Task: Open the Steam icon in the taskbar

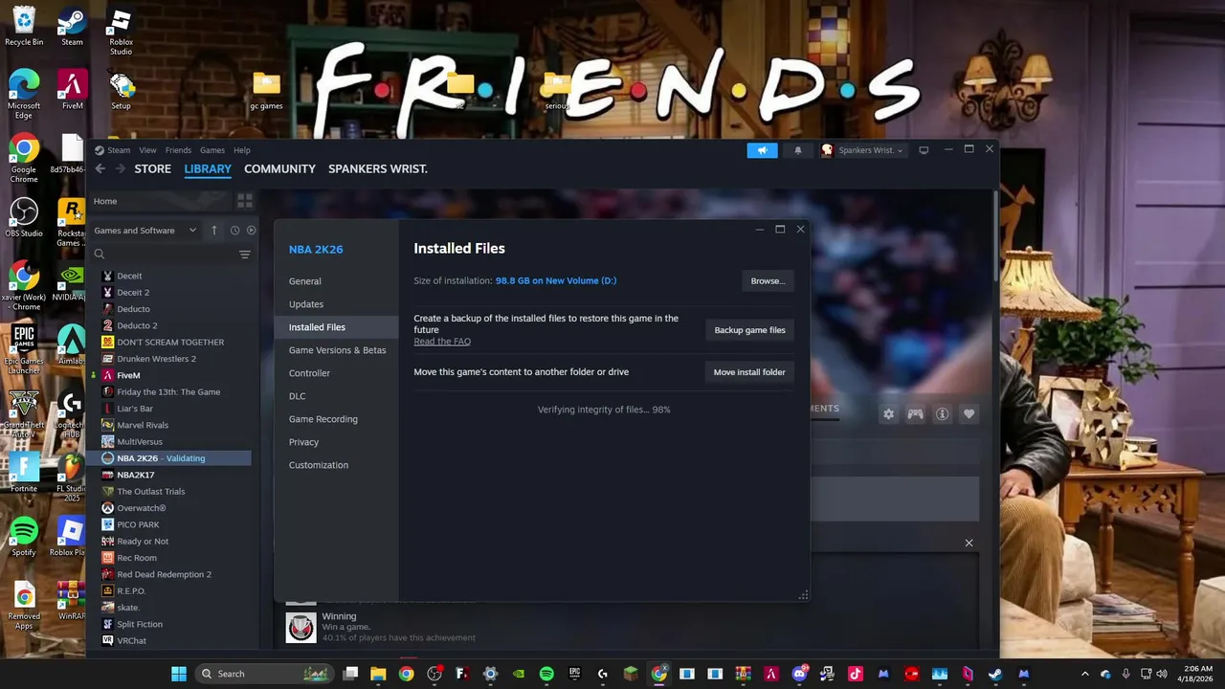Action: click(995, 674)
